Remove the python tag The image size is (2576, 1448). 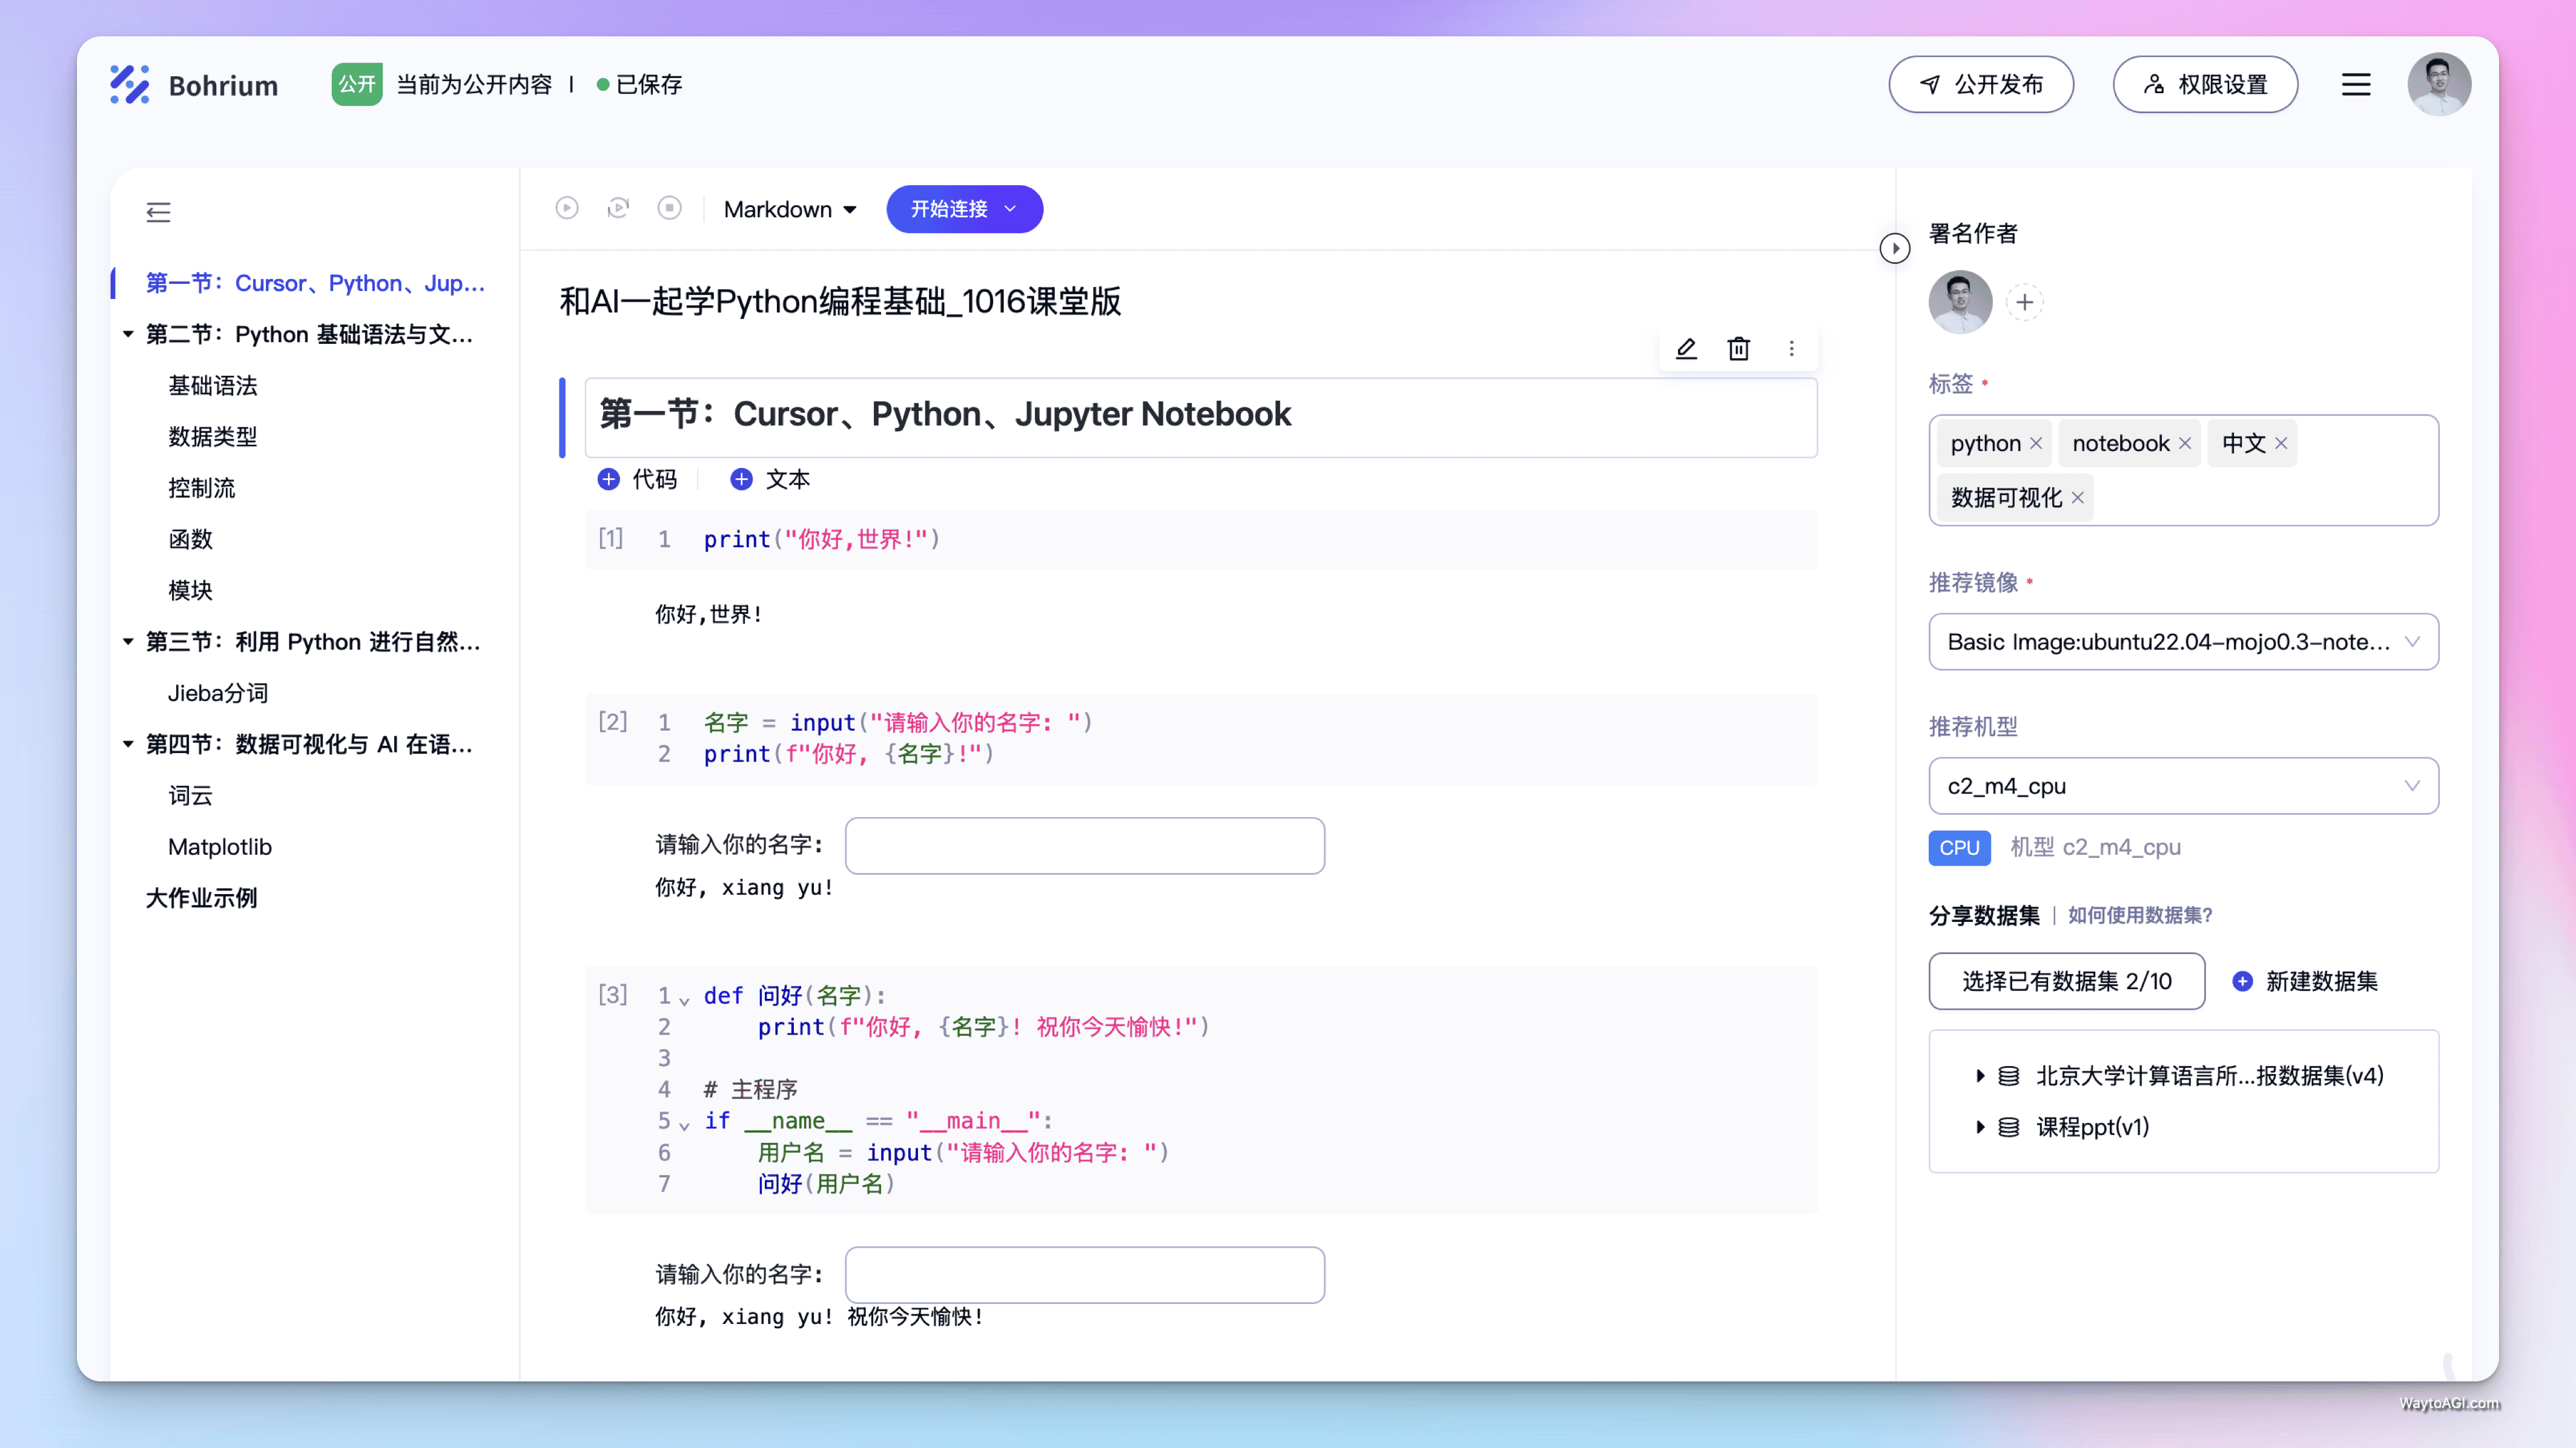coord(2035,443)
